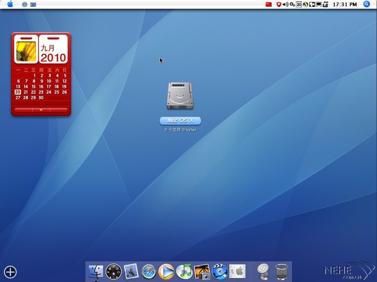377x282 pixels.
Task: Click the speaker volume icon
Action: click(285, 4)
